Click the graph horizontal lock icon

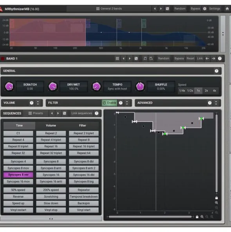[x=197, y=217]
